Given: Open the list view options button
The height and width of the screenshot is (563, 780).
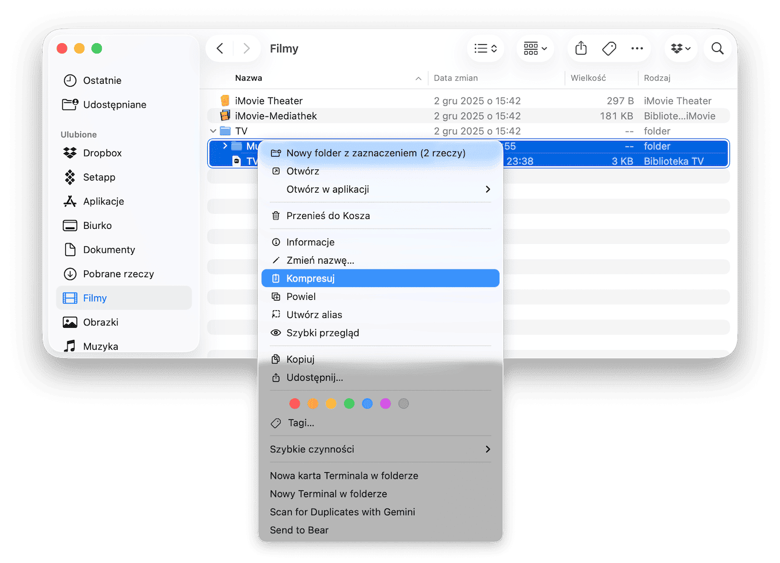Looking at the screenshot, I should coord(485,48).
